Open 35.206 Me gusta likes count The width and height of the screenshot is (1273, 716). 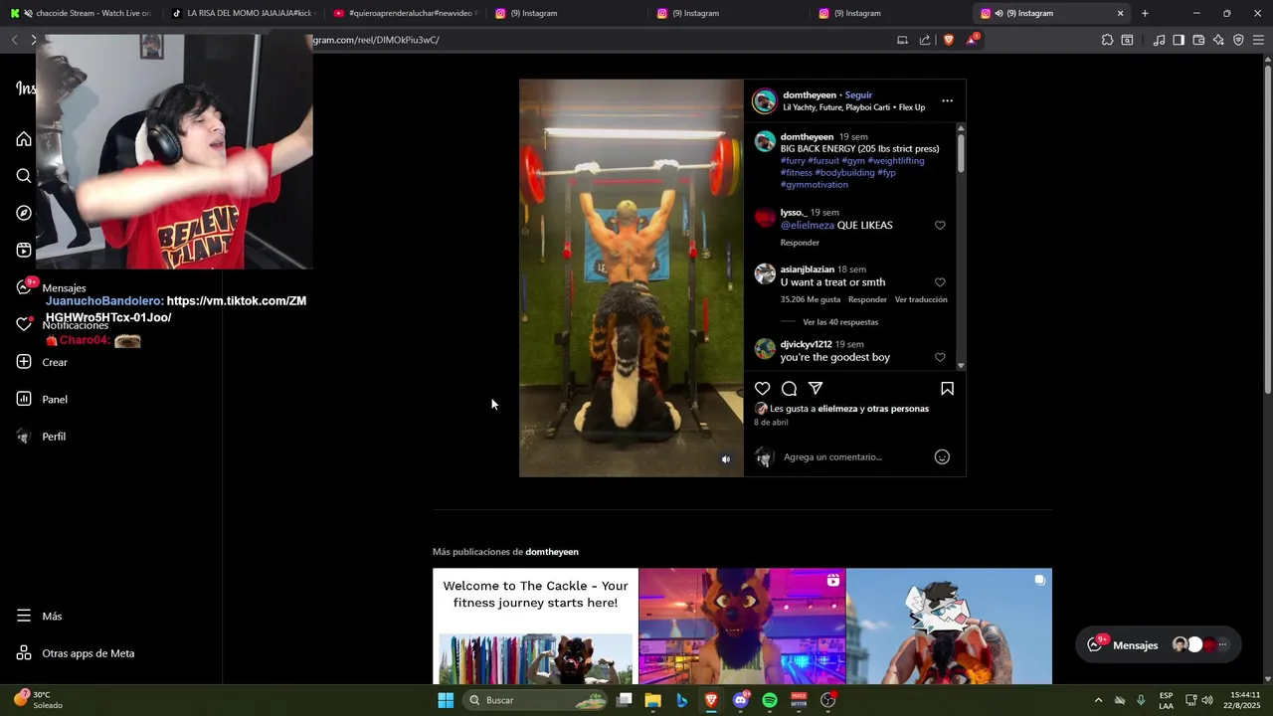pyautogui.click(x=811, y=299)
